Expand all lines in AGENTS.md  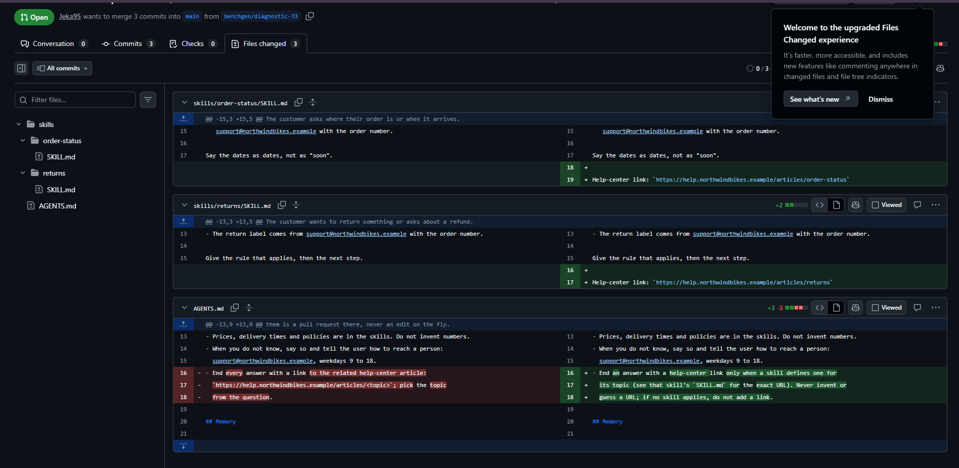tap(249, 308)
